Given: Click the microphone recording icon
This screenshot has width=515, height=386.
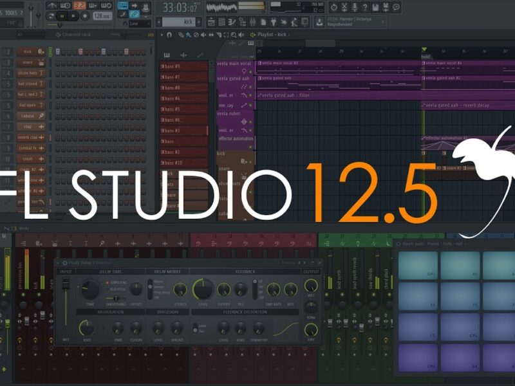Looking at the screenshot, I should coord(355,7).
